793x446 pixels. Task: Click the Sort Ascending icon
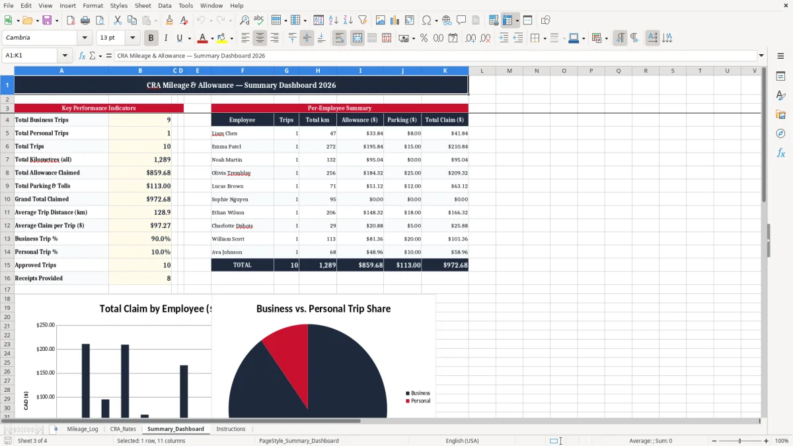334,20
